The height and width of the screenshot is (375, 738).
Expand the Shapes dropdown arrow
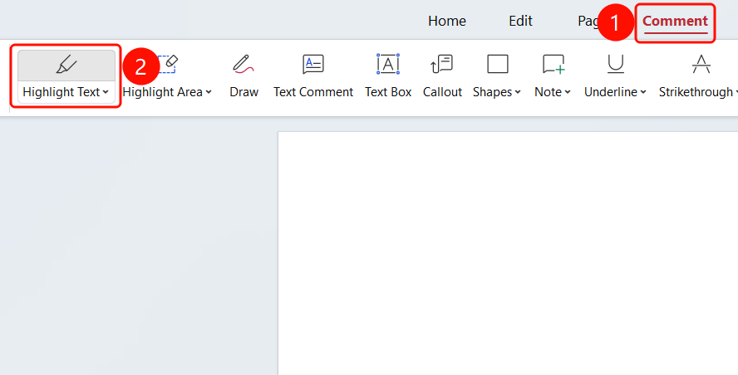click(x=518, y=92)
